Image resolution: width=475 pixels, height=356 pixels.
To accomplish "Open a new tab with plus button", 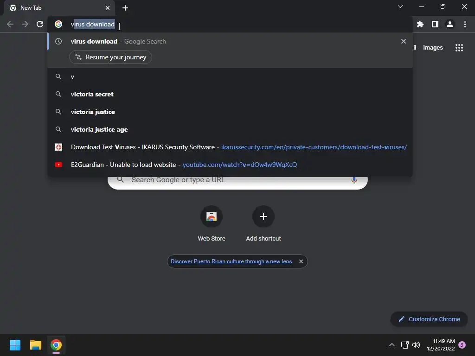I will pos(125,8).
